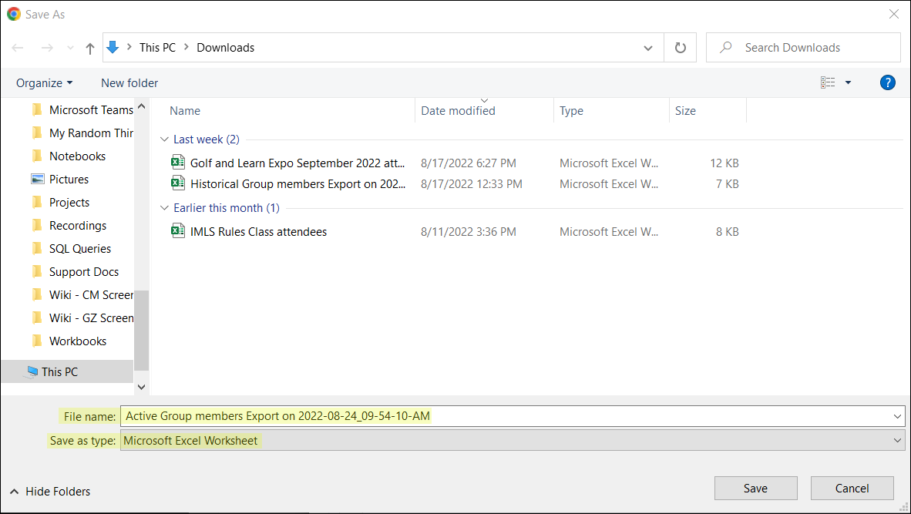
Task: Click the Cancel button
Action: tap(852, 488)
